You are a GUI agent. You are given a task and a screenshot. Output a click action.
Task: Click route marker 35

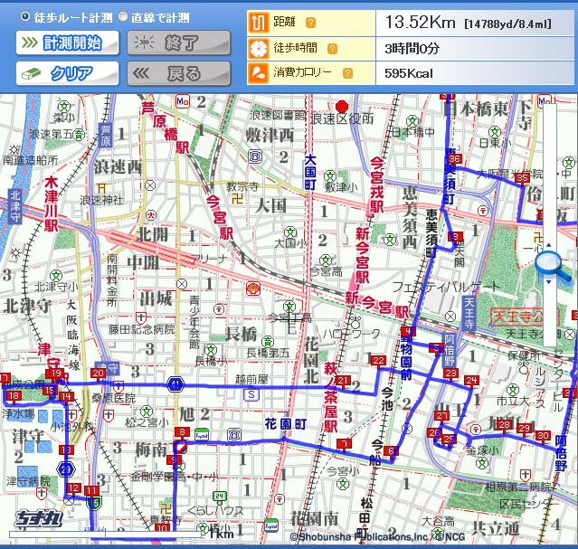pyautogui.click(x=522, y=177)
